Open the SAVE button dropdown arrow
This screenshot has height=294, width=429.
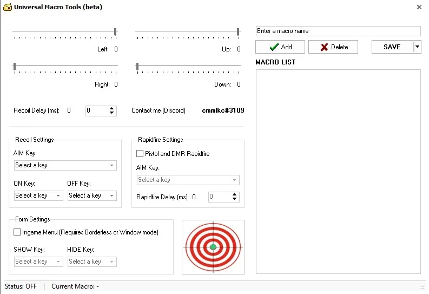(x=417, y=47)
